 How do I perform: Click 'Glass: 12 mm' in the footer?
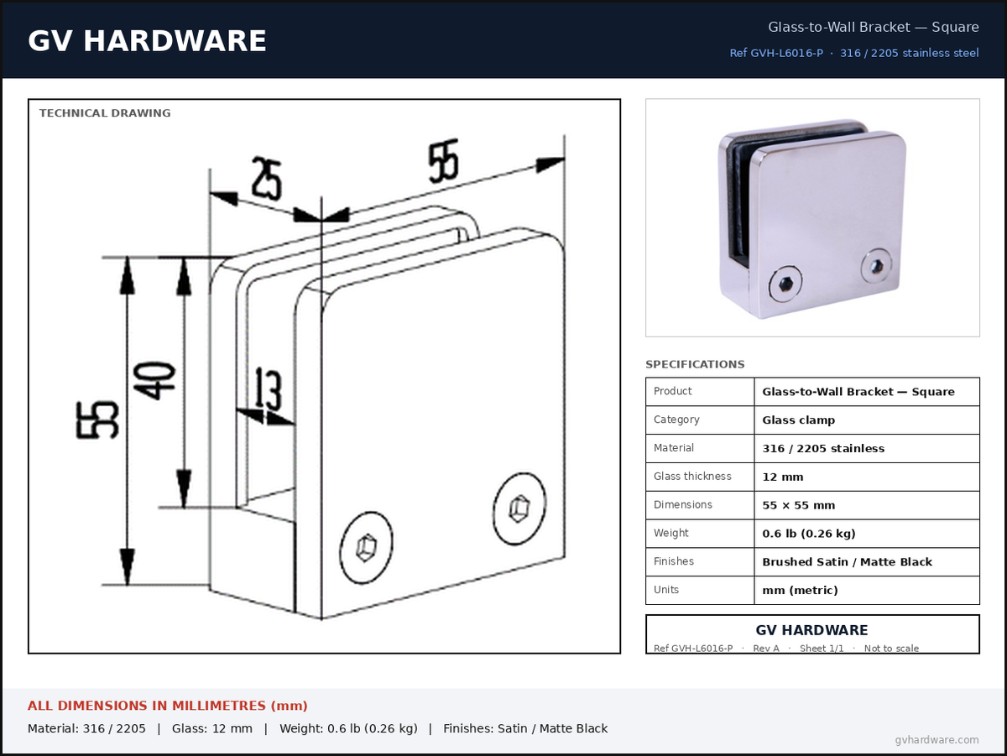click(212, 728)
